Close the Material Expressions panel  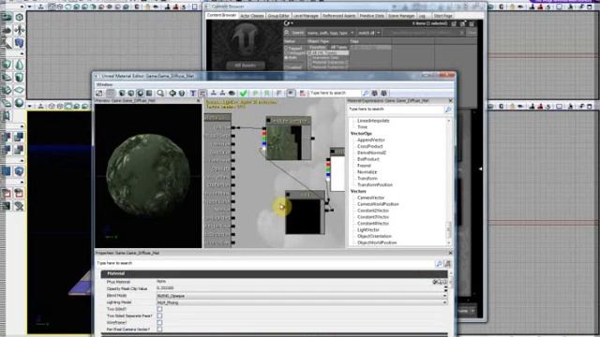450,101
